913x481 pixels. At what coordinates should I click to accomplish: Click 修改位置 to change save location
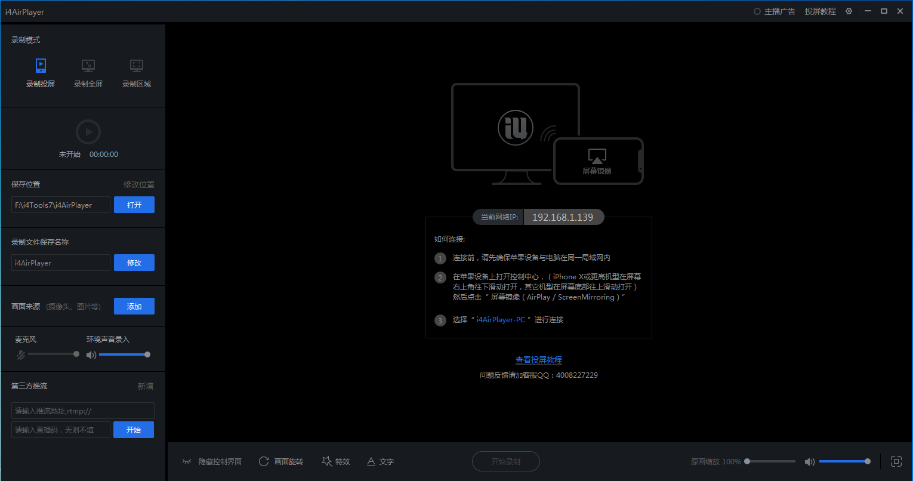tap(139, 184)
